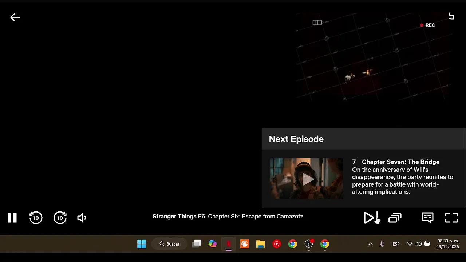Skip forward 10 seconds

coord(60,218)
